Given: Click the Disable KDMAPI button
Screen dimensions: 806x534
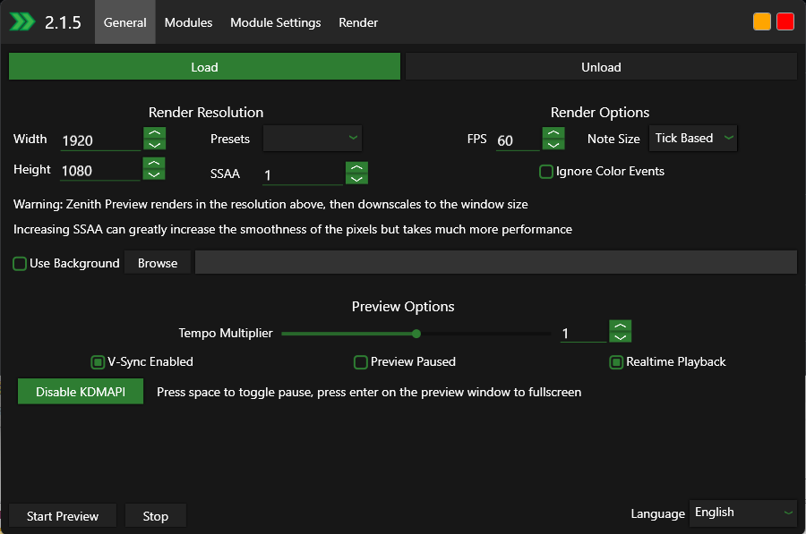Looking at the screenshot, I should coord(81,392).
